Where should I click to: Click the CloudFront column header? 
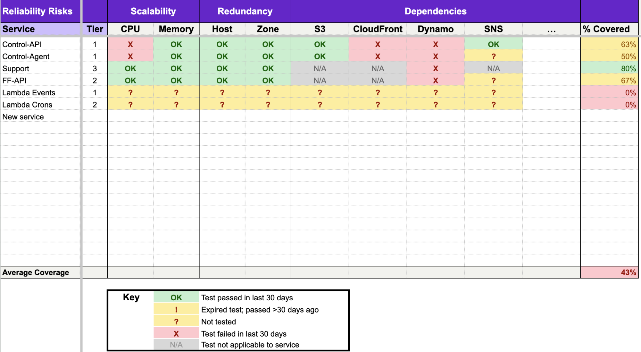click(378, 29)
